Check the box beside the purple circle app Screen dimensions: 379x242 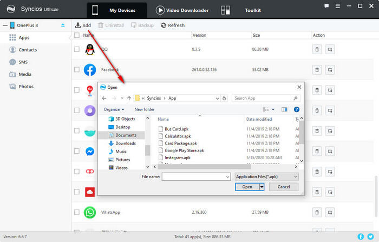(x=77, y=110)
